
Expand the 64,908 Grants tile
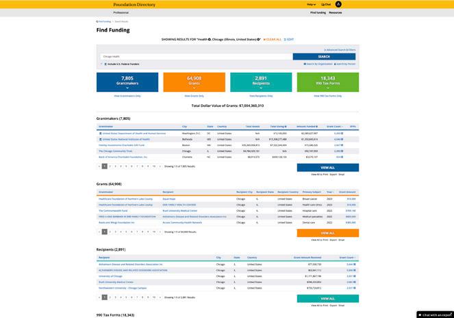click(194, 82)
